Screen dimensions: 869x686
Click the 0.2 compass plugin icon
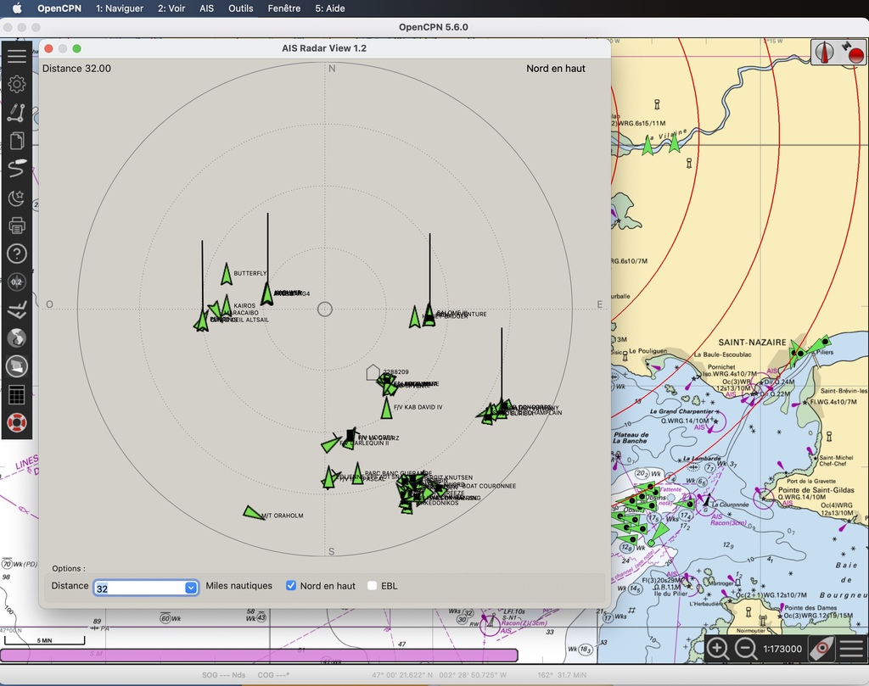point(17,282)
